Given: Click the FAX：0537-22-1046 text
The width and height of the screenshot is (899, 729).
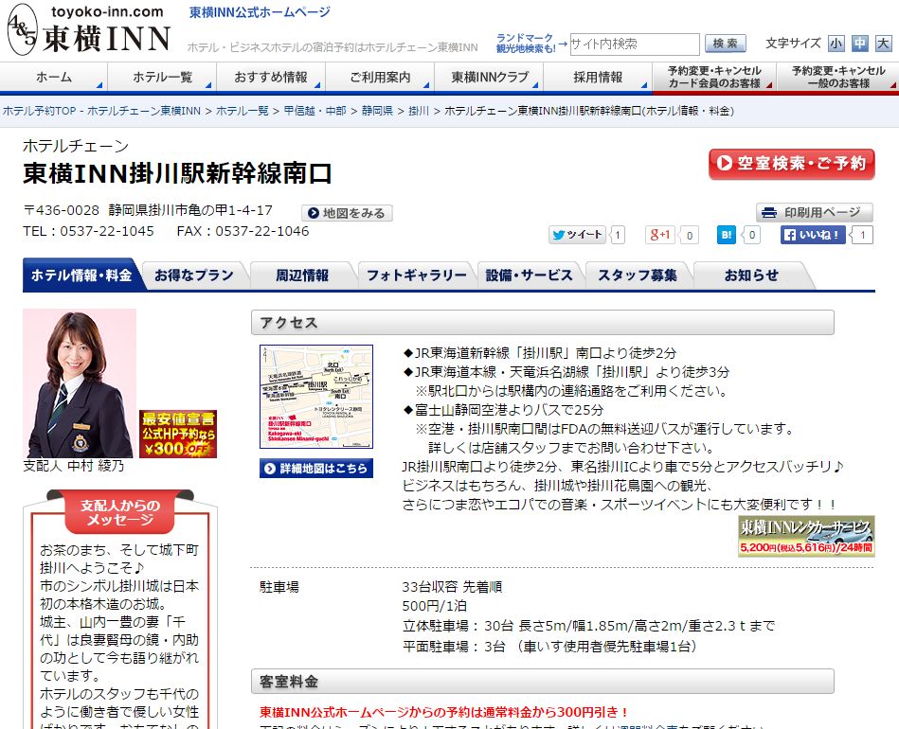Looking at the screenshot, I should pyautogui.click(x=243, y=232).
